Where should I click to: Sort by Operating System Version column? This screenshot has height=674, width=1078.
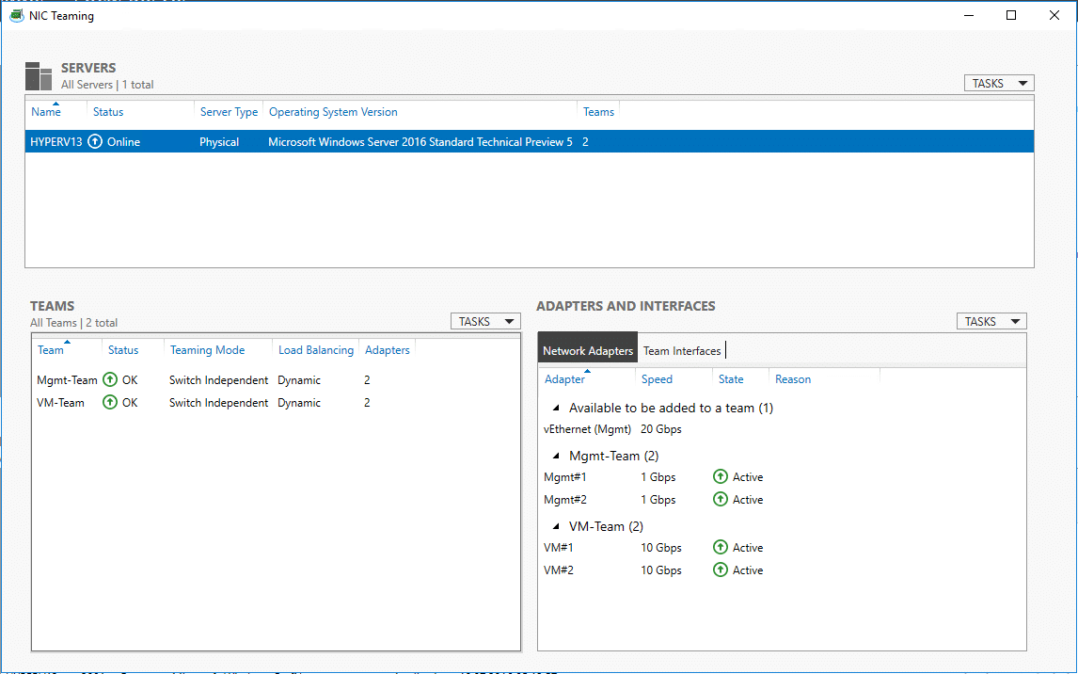coord(333,112)
